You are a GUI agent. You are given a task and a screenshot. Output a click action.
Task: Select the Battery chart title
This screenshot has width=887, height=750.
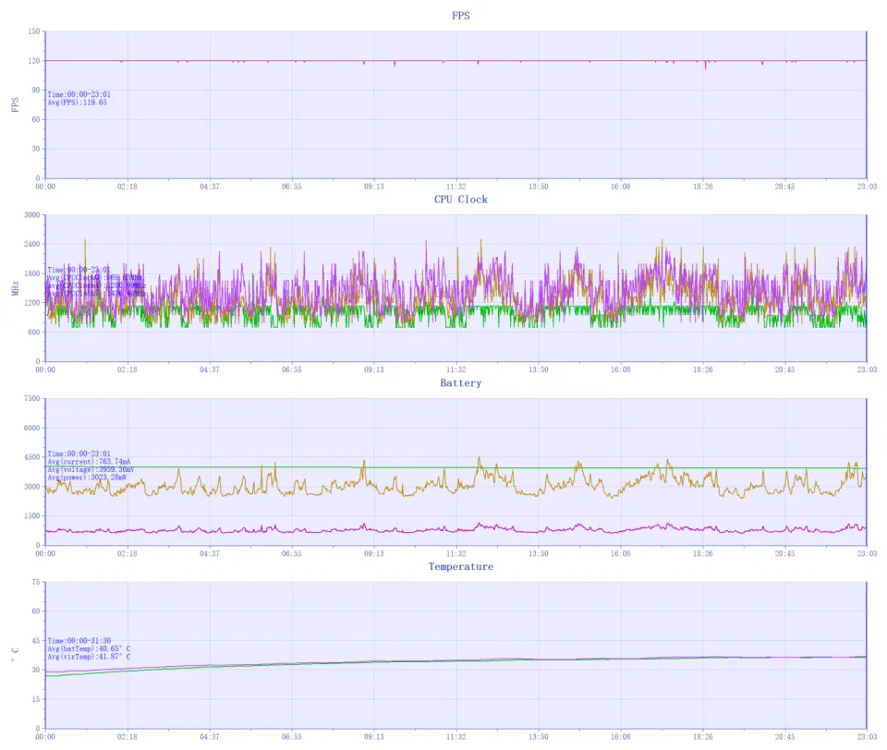[460, 382]
